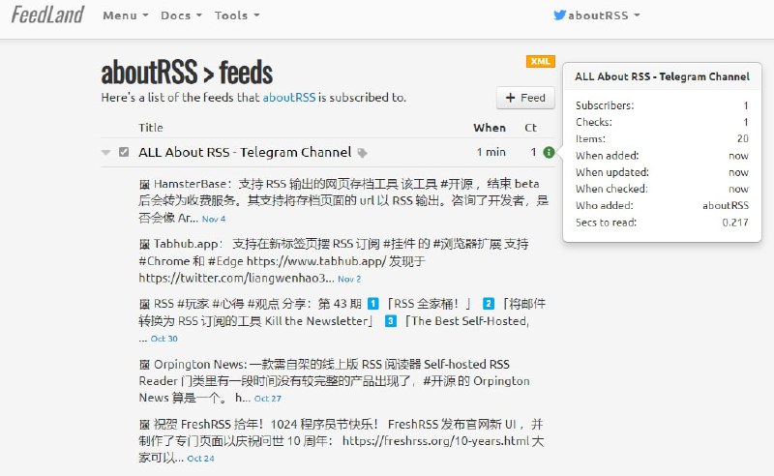Image resolution: width=774 pixels, height=476 pixels.
Task: Click the image icon before HamsterBase item
Action: point(144,183)
